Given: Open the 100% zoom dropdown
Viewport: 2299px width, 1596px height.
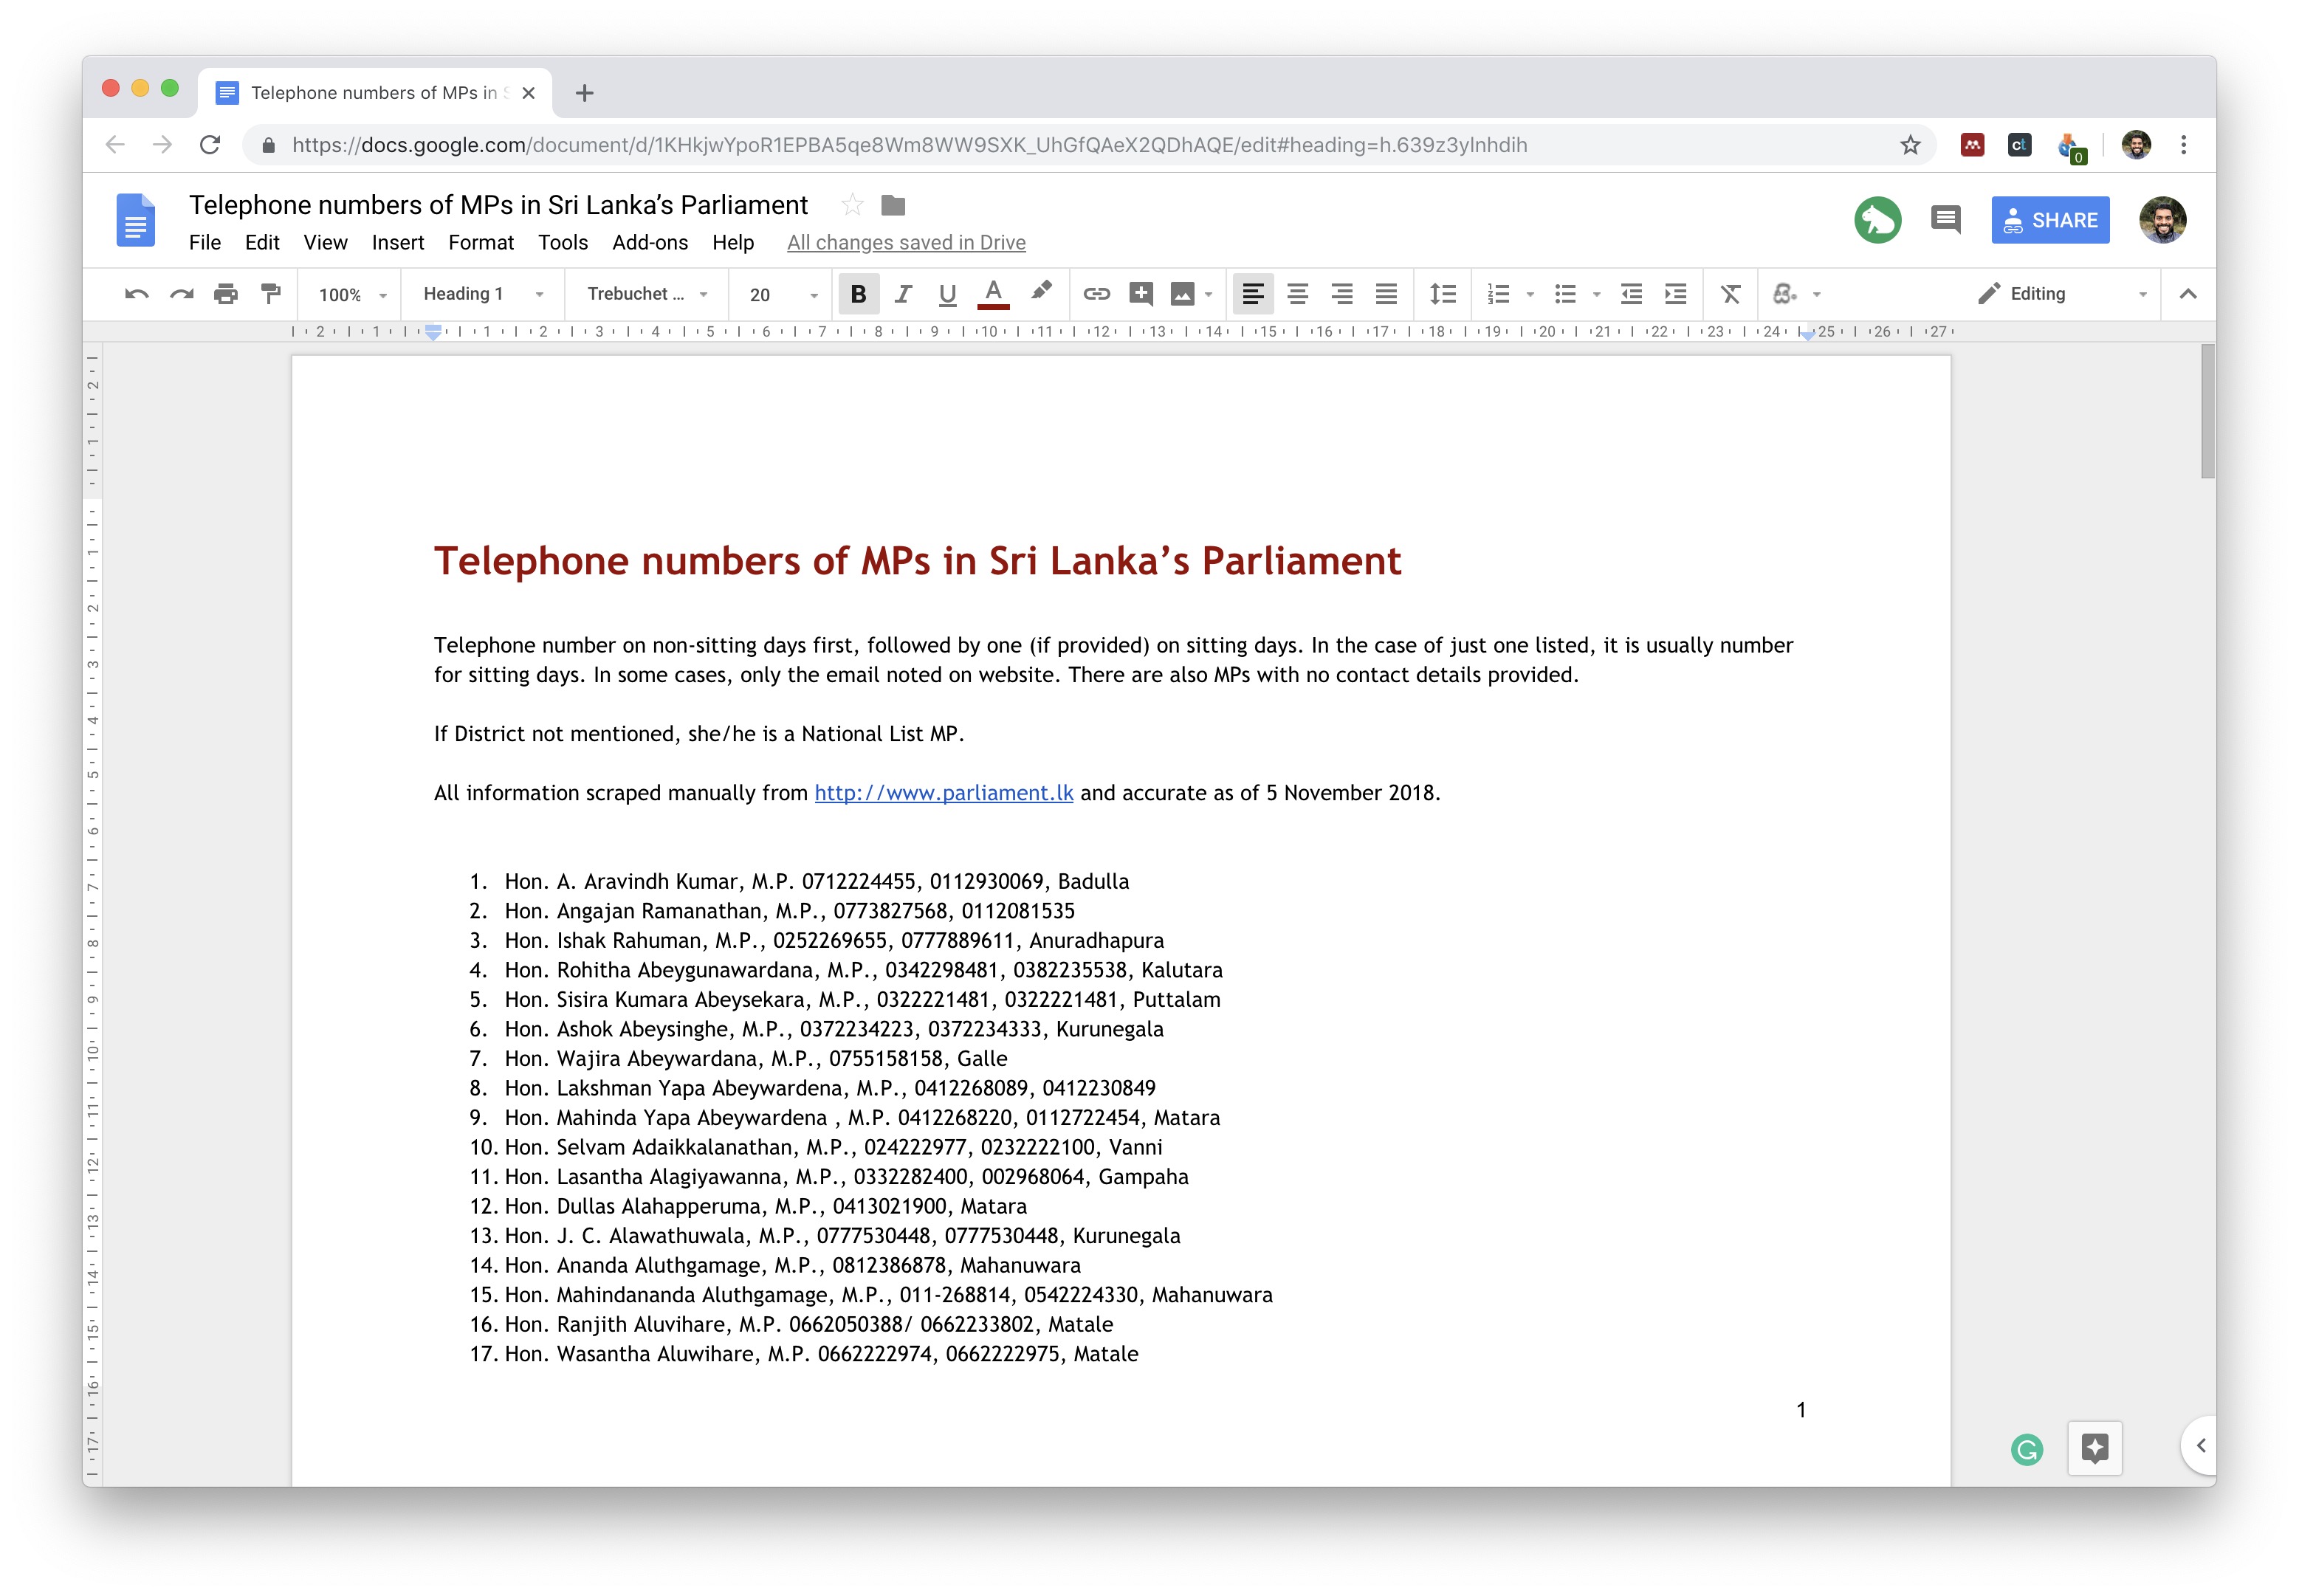Looking at the screenshot, I should [352, 295].
